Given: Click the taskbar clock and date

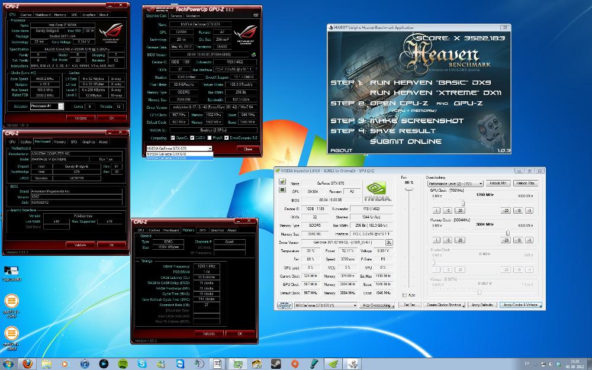Looking at the screenshot, I should pyautogui.click(x=576, y=364).
